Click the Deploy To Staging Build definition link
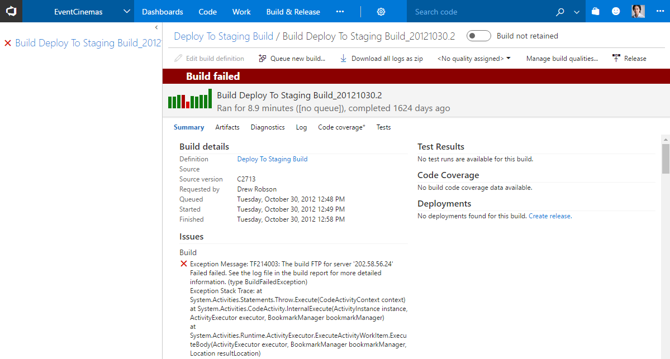The width and height of the screenshot is (670, 359). pyautogui.click(x=272, y=159)
